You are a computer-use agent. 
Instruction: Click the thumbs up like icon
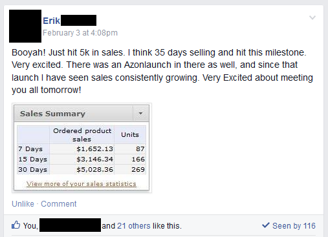click(x=16, y=225)
